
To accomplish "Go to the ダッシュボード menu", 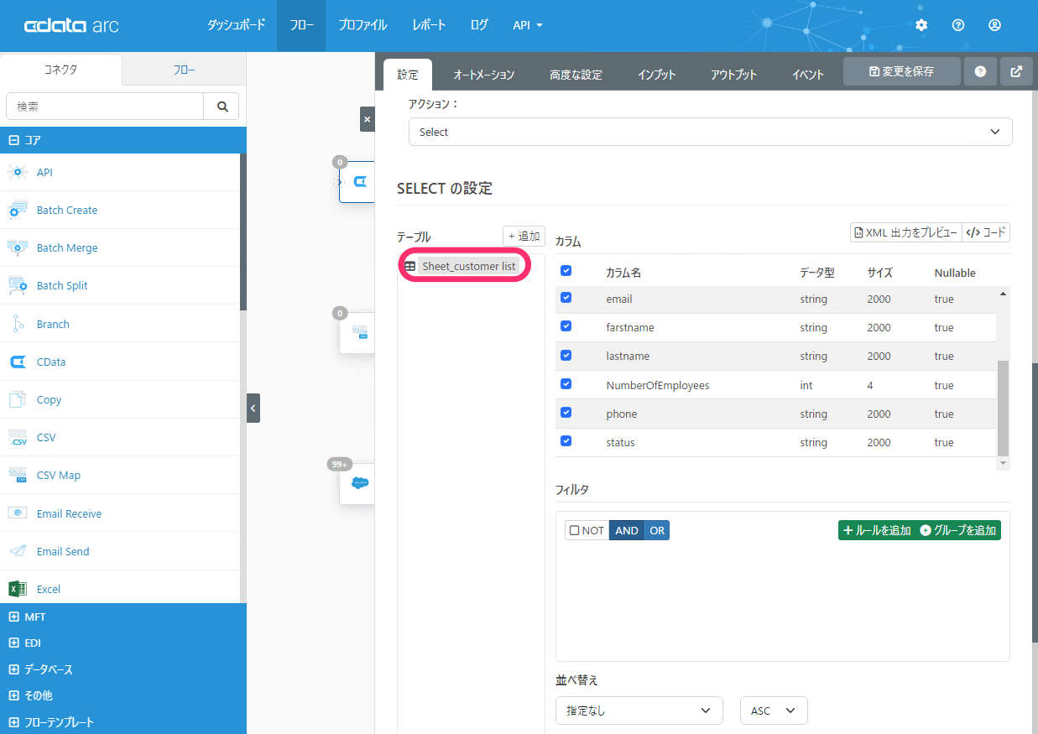I will click(x=236, y=25).
